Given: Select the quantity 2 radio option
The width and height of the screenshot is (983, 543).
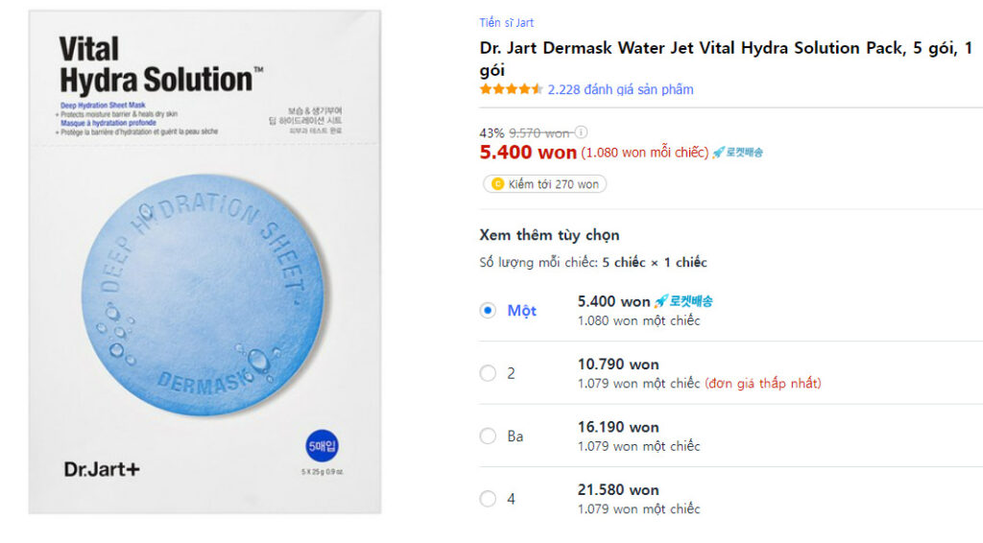Looking at the screenshot, I should click(488, 373).
